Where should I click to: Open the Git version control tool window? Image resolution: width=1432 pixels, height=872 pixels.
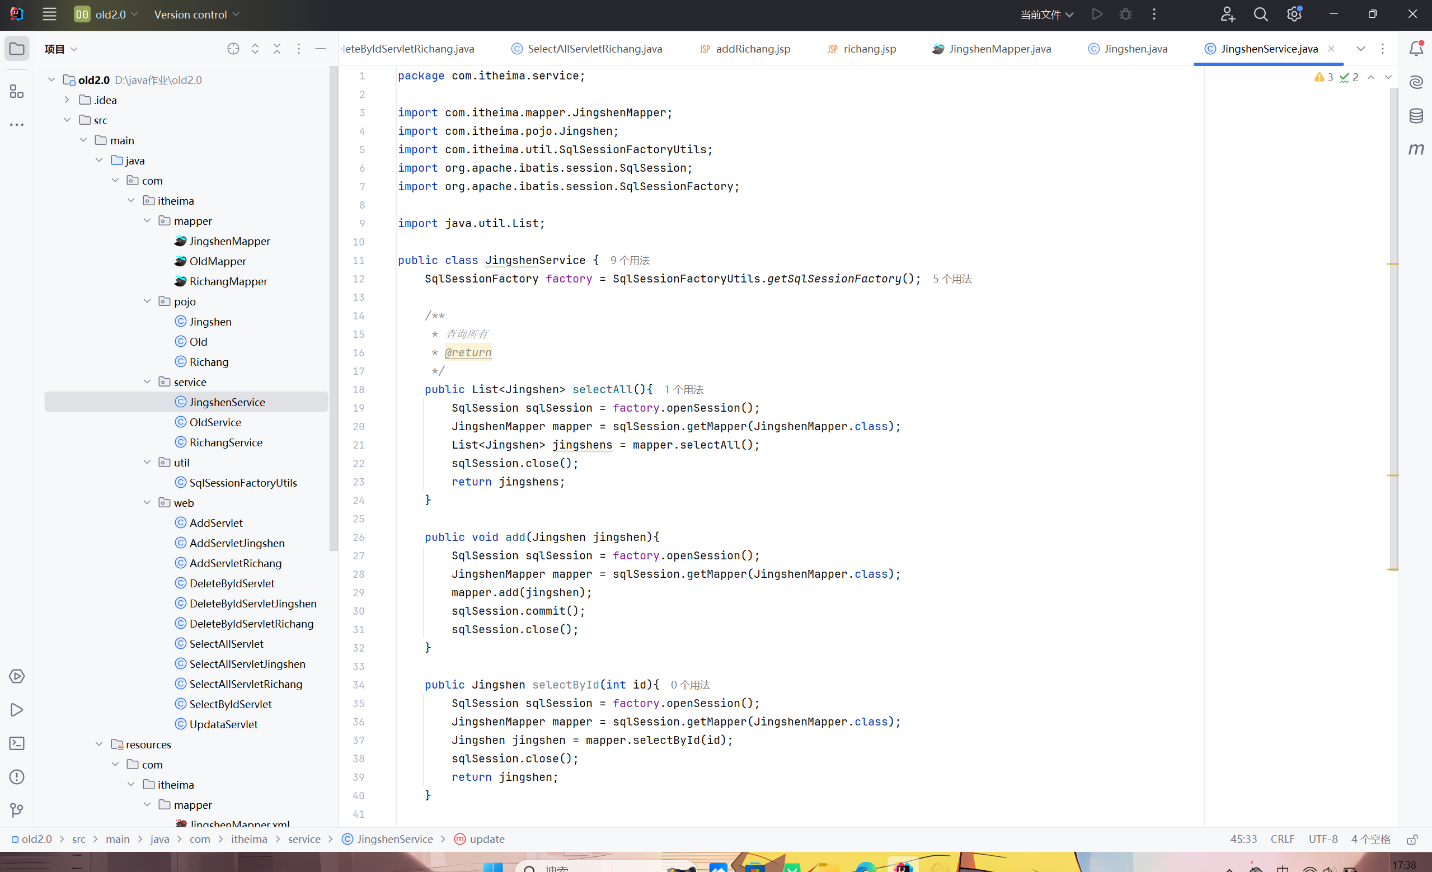tap(16, 810)
